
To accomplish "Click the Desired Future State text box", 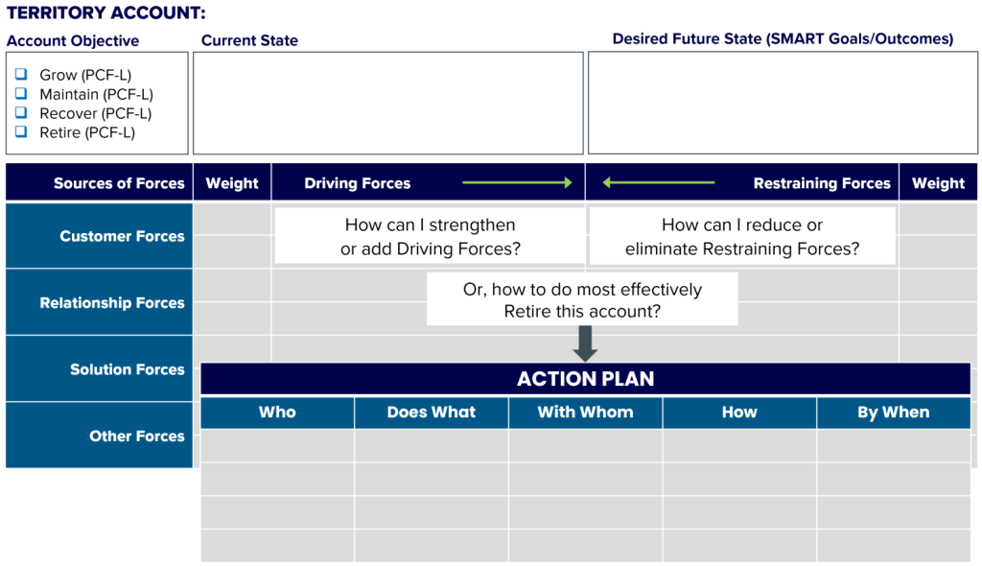I will coord(783,103).
